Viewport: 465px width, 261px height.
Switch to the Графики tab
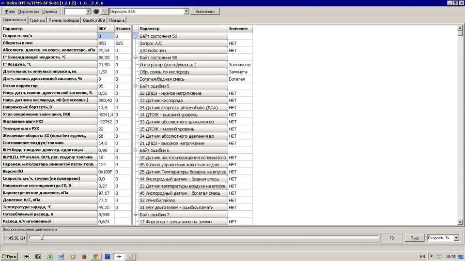37,20
